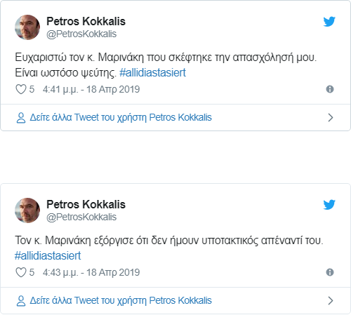Open @PetrosKokkalis handle in second tweet
The height and width of the screenshot is (315, 351).
[81, 217]
